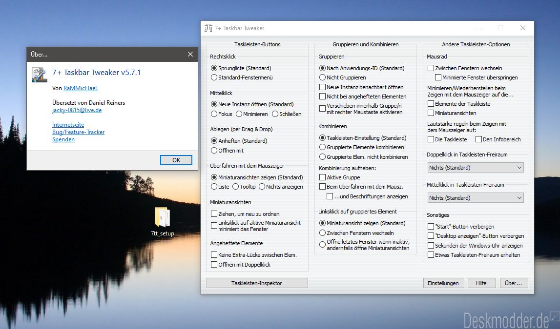Open the Spenden donation link

(63, 139)
